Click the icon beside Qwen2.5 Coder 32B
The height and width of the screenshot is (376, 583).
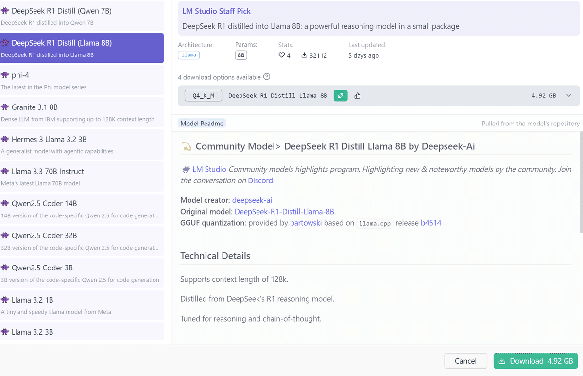click(x=5, y=235)
